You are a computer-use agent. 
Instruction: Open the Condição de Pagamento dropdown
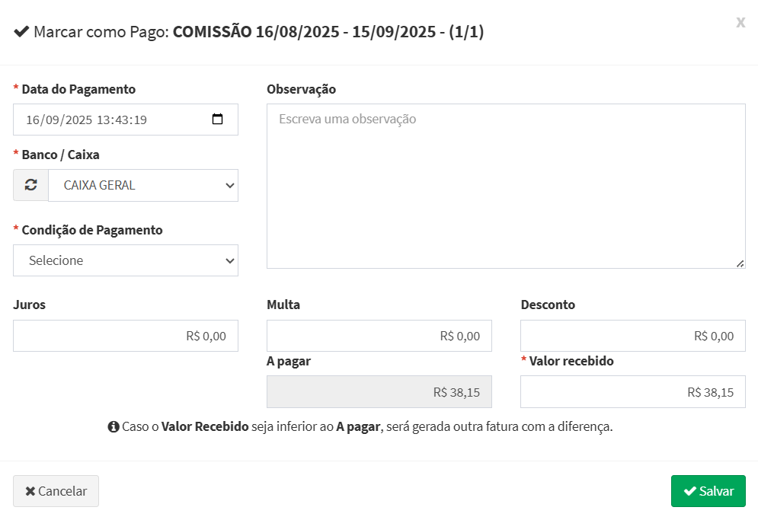126,260
